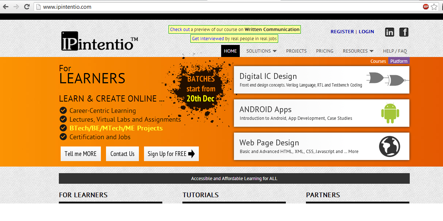The width and height of the screenshot is (443, 221).
Task: Open the Adblock Plus extension icon
Action: pos(426,7)
